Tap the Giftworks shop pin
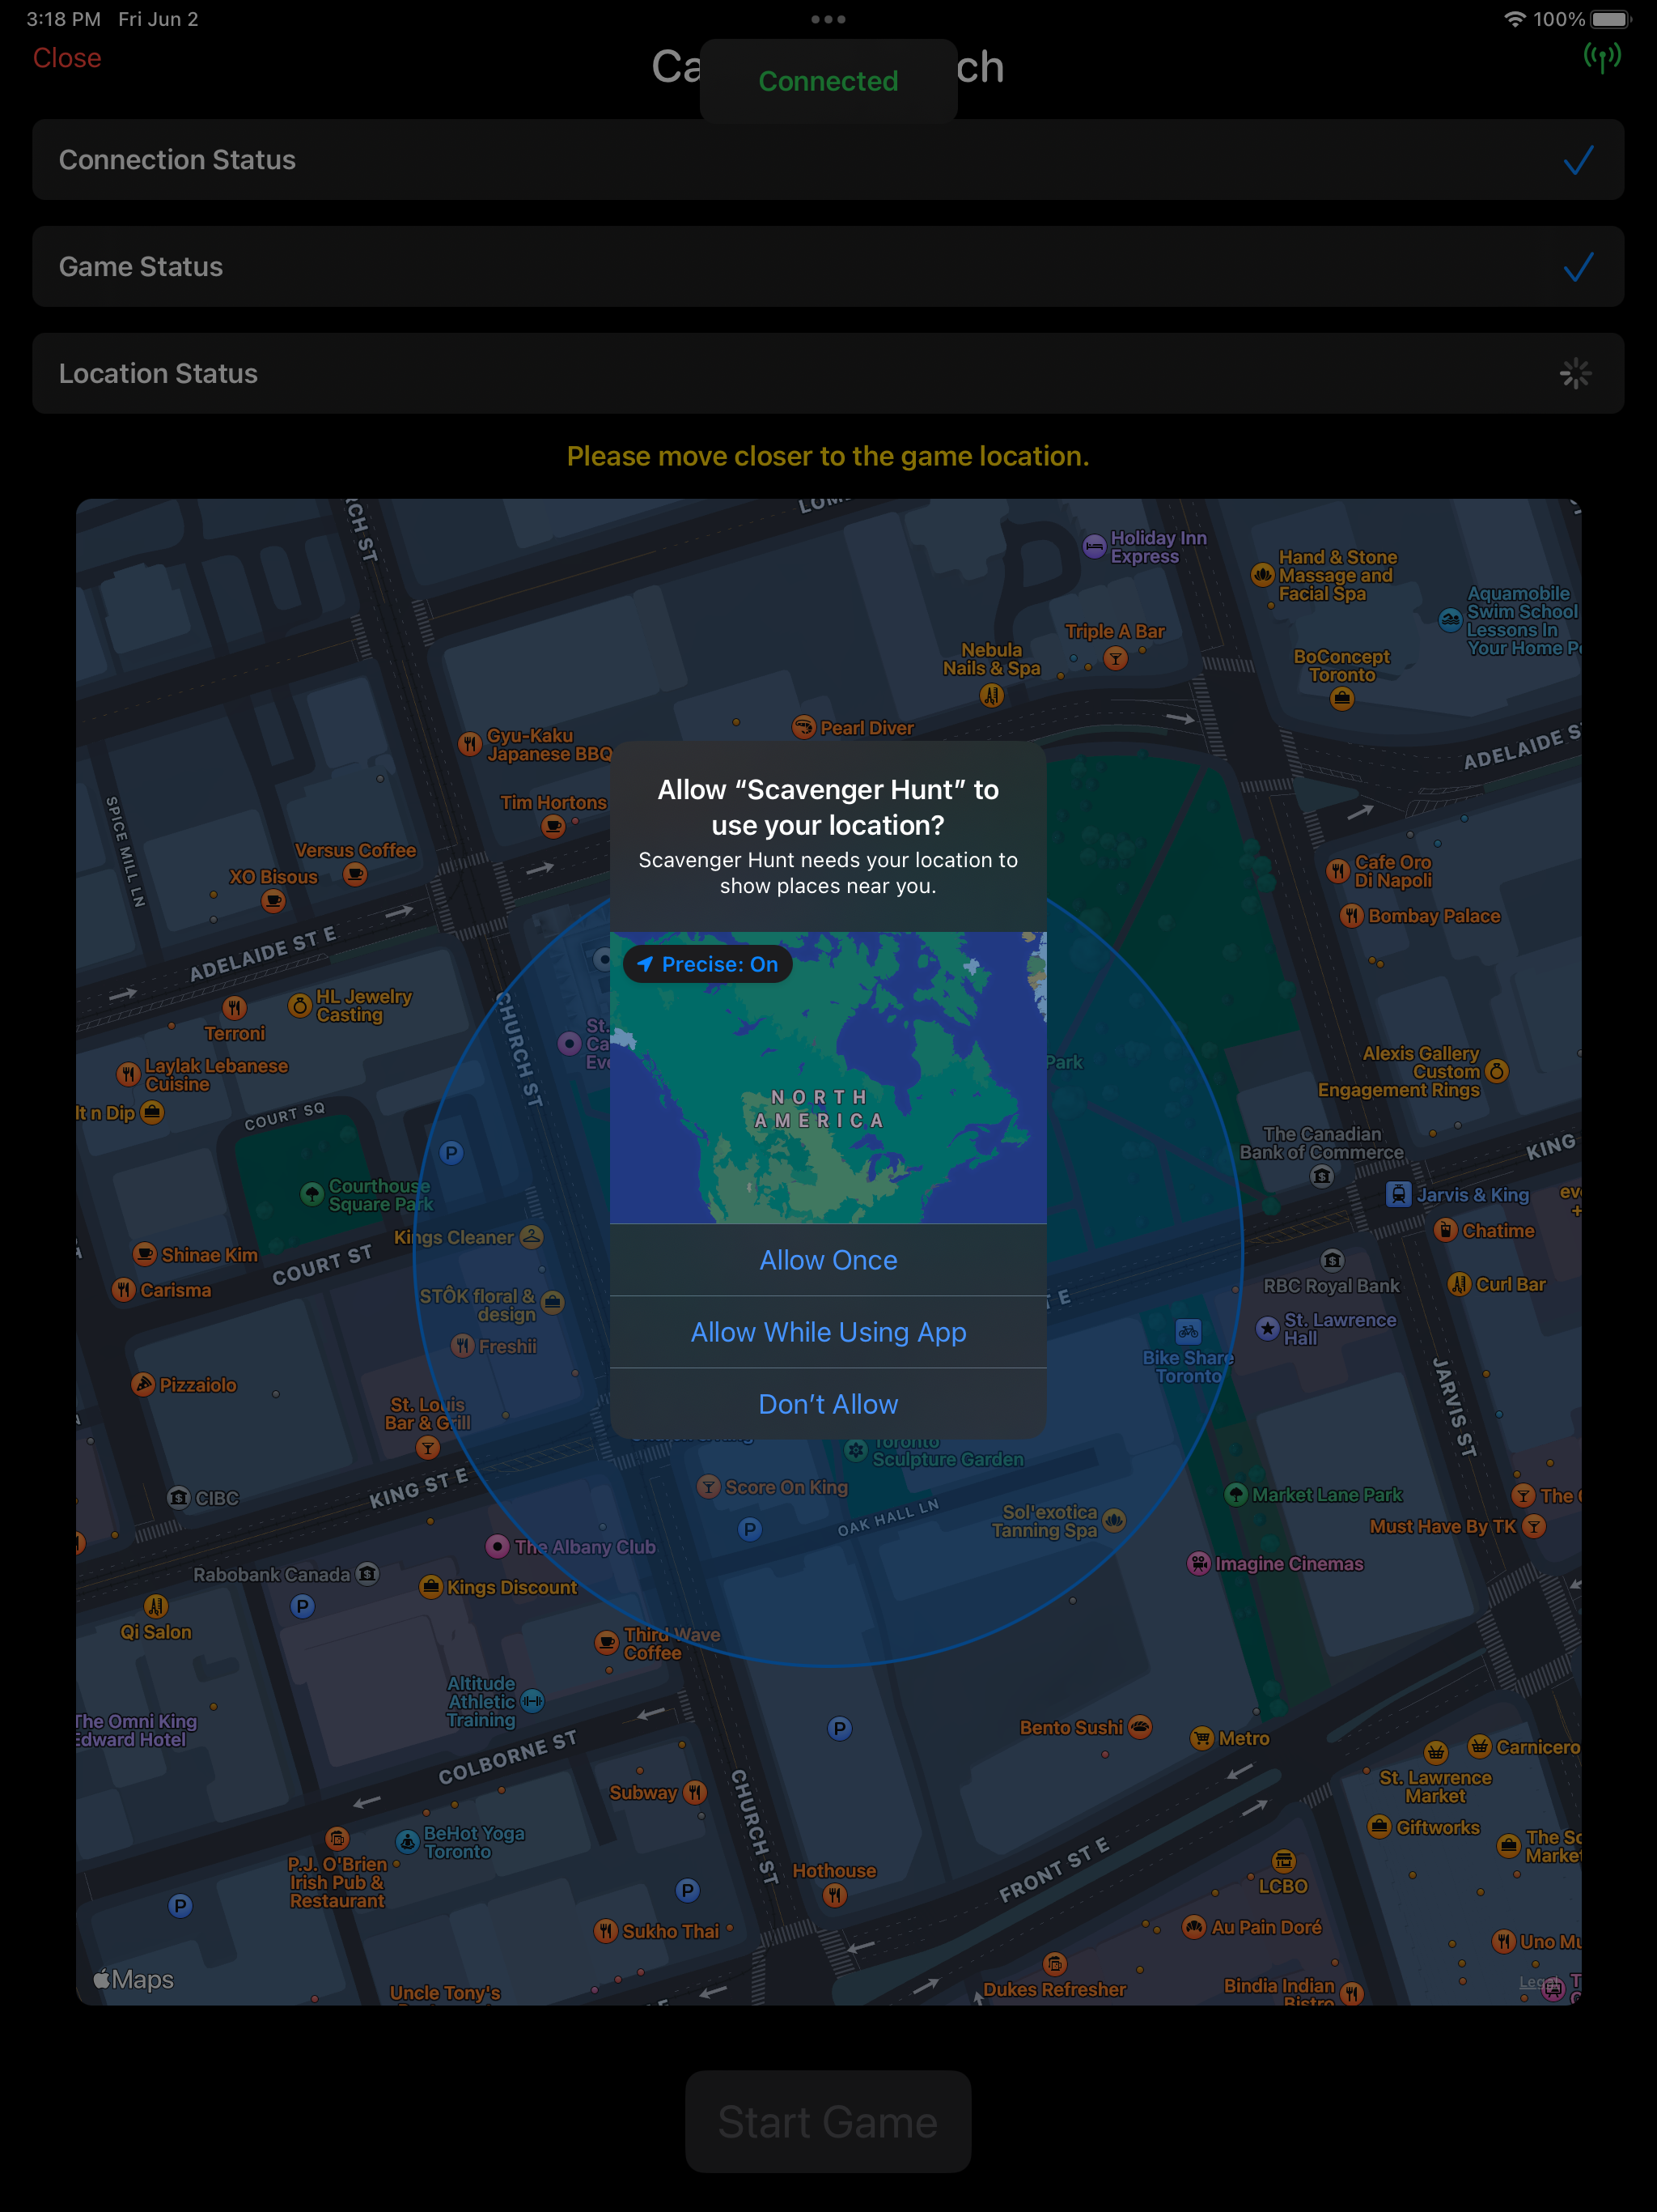 1379,1826
